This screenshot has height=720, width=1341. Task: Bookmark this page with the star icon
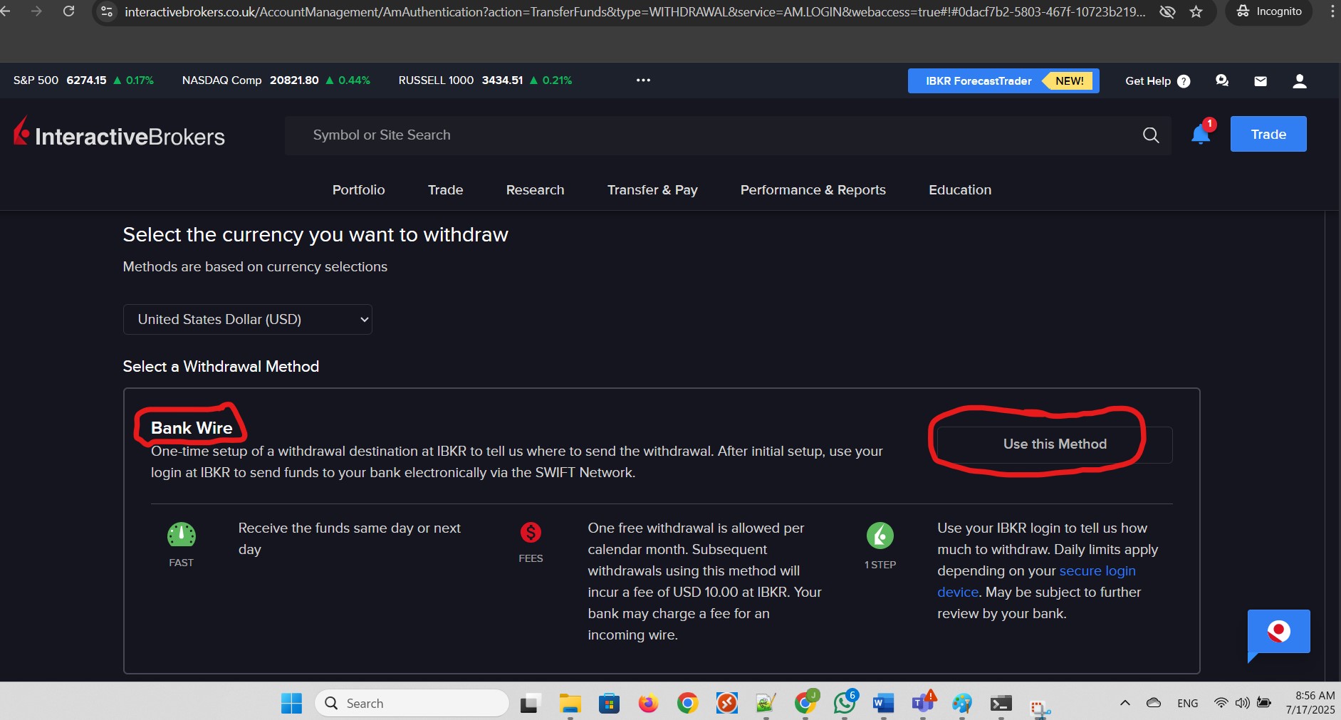coord(1196,11)
